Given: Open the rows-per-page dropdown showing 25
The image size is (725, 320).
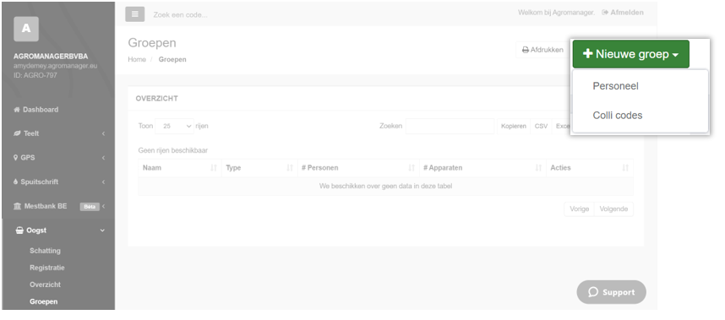Looking at the screenshot, I should pyautogui.click(x=174, y=126).
